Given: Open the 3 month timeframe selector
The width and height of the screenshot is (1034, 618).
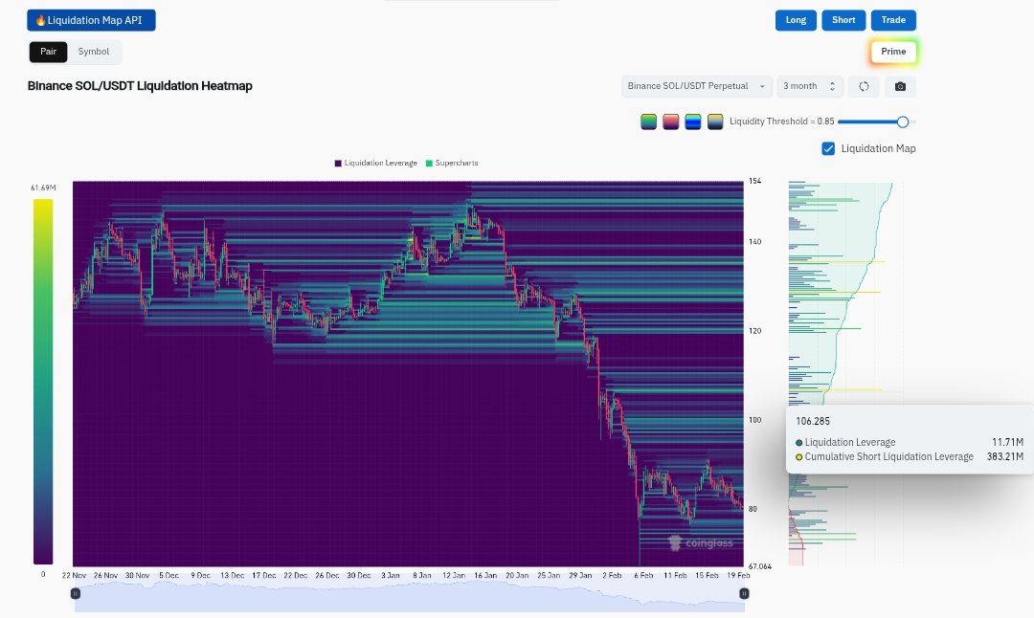Looking at the screenshot, I should click(810, 86).
